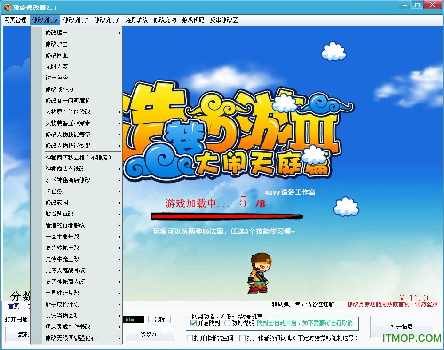Viewport: 444px width, 350px height.
Task: Select the 防封说明 radio button
Action: point(227,323)
